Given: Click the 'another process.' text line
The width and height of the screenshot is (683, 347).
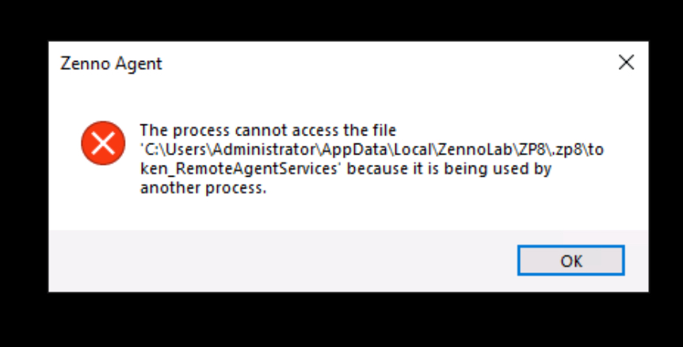Looking at the screenshot, I should click(203, 188).
